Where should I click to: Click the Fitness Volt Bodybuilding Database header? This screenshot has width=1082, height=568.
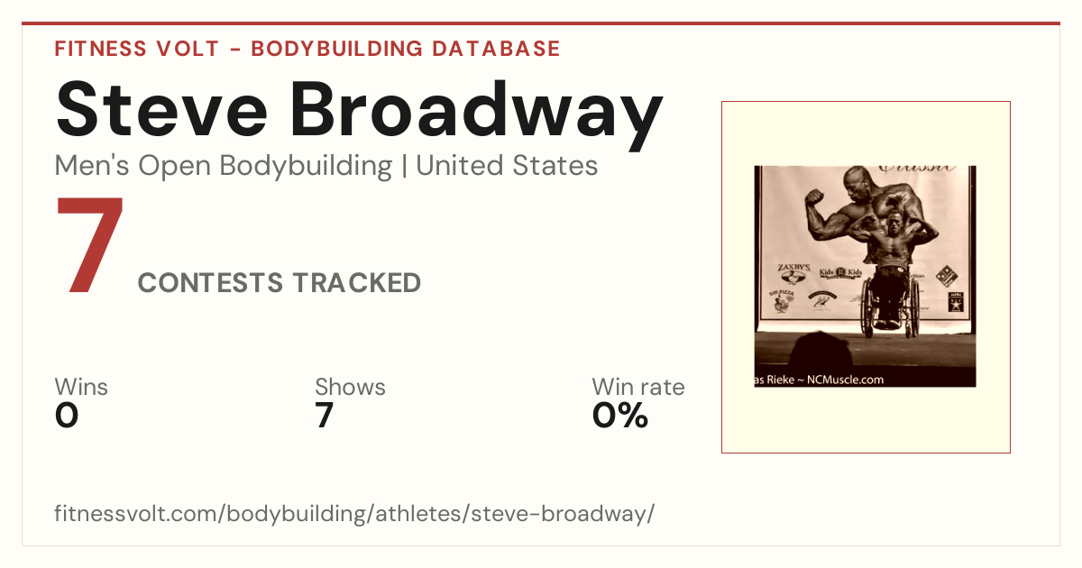click(307, 49)
